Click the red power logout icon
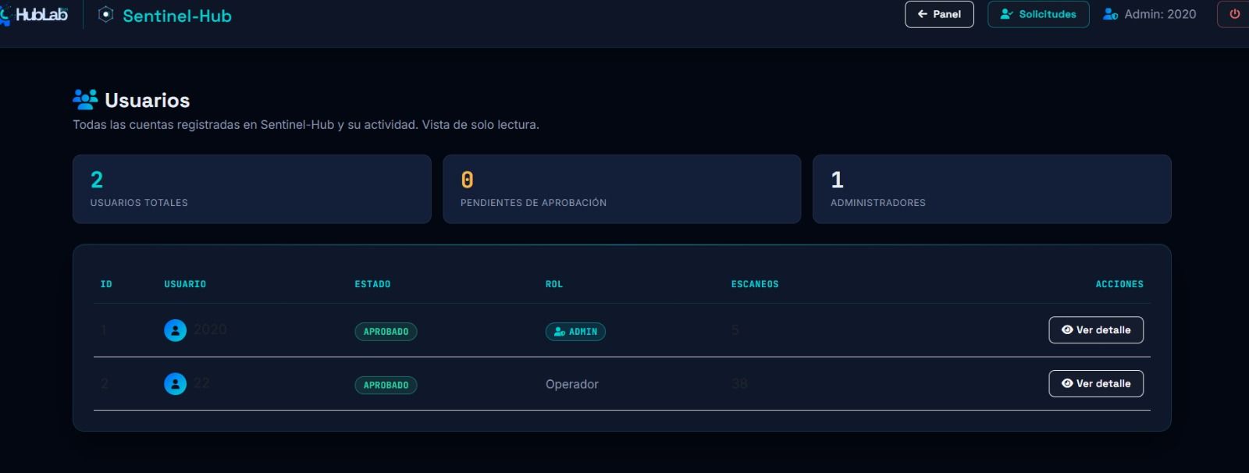The image size is (1249, 473). click(x=1234, y=14)
